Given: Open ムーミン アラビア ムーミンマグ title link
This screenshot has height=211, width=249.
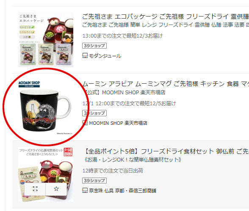Looking at the screenshot, I should point(166,84).
